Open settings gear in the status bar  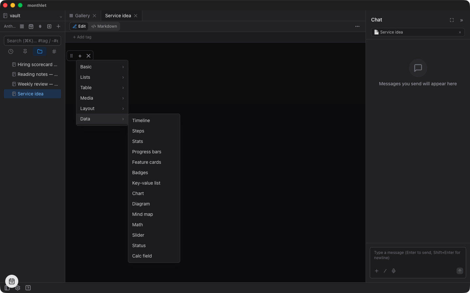tap(18, 288)
